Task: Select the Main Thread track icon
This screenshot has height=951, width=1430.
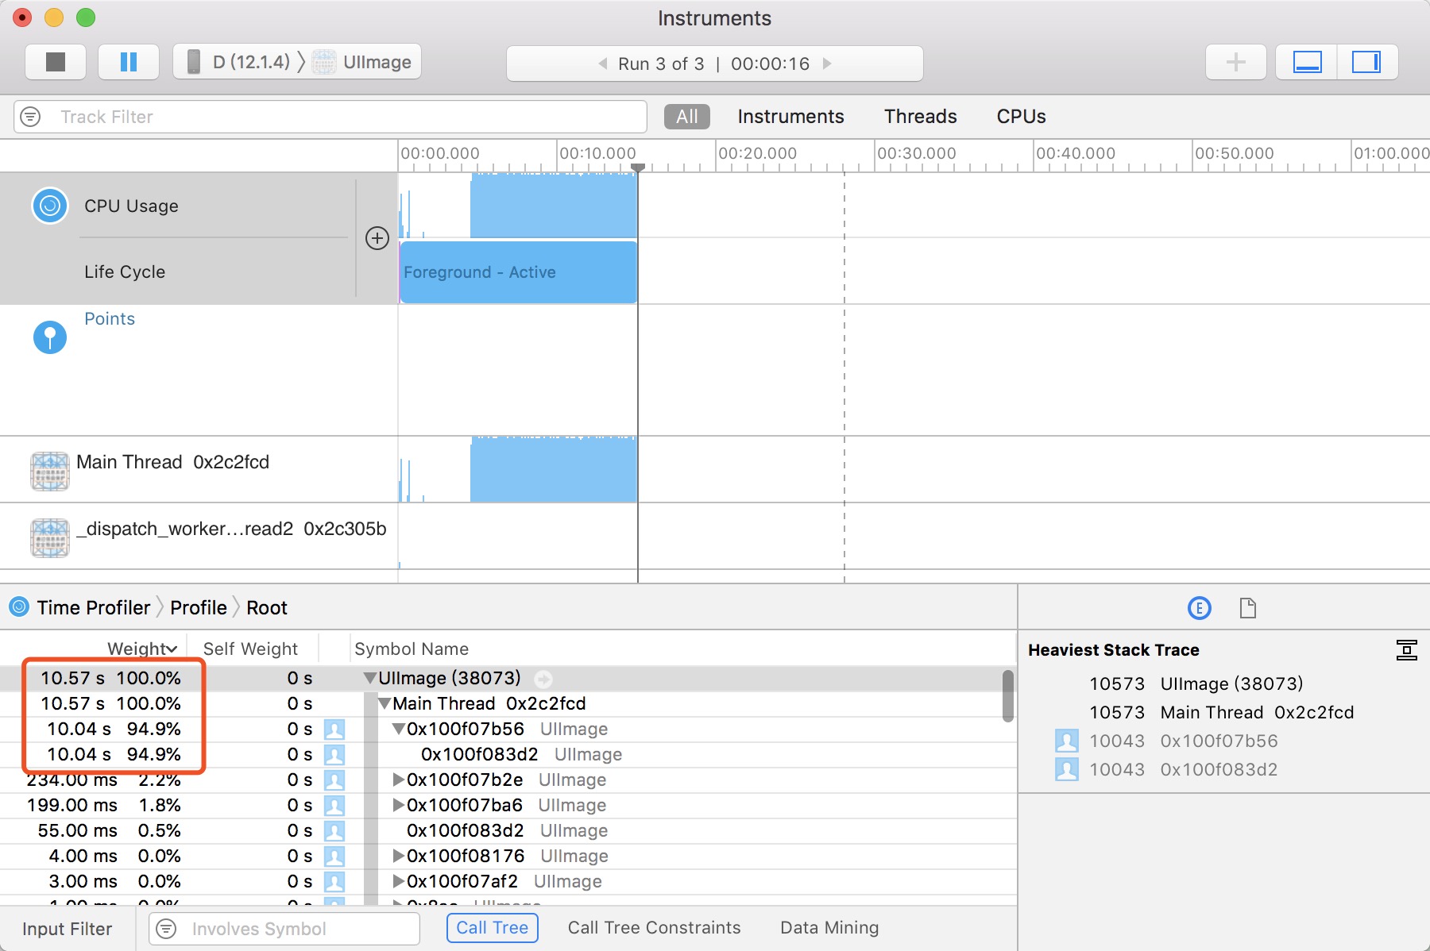Action: 50,471
